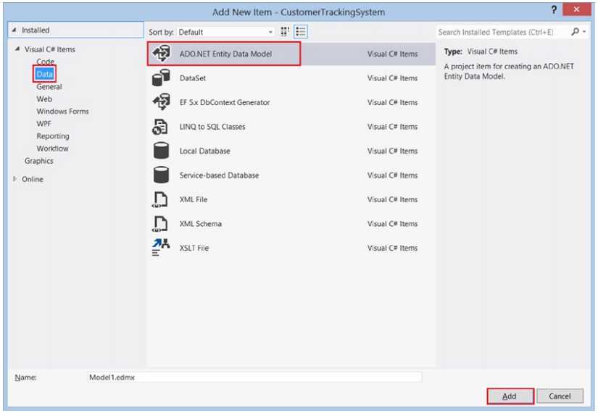Collapse the Visual C# Items node
The width and height of the screenshot is (598, 413).
pyautogui.click(x=17, y=49)
